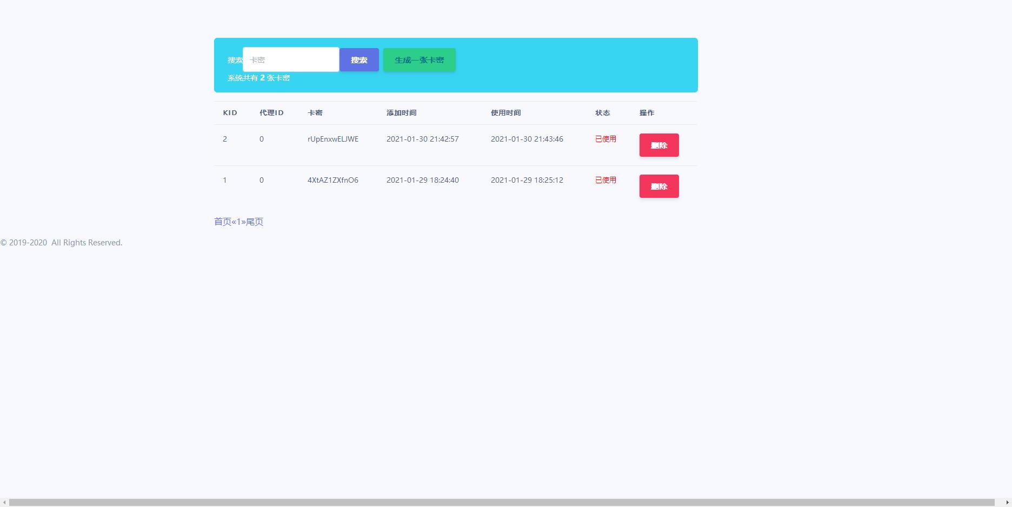Click the 状态 column header

(x=602, y=113)
